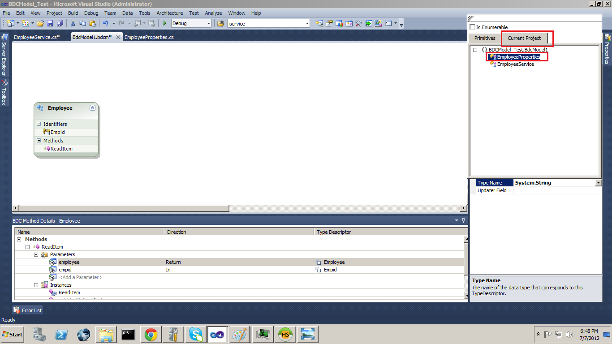Switch to the Primitives tab
The image size is (612, 344).
tap(485, 38)
